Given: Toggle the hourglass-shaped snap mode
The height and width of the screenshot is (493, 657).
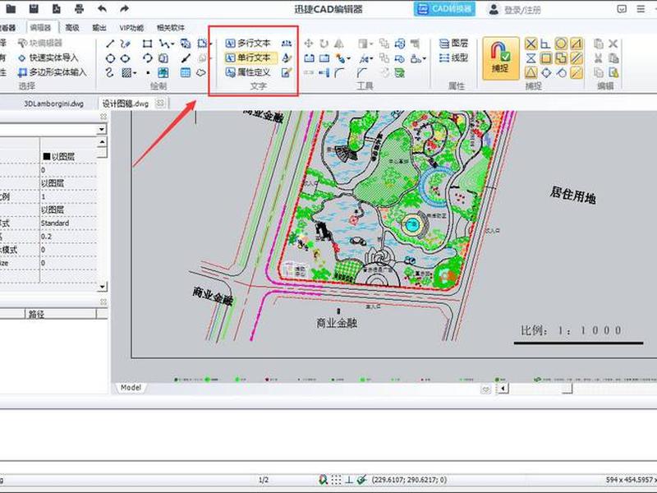Looking at the screenshot, I should point(531,58).
